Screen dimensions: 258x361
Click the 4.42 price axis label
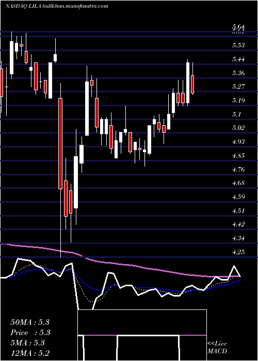[x=238, y=224]
